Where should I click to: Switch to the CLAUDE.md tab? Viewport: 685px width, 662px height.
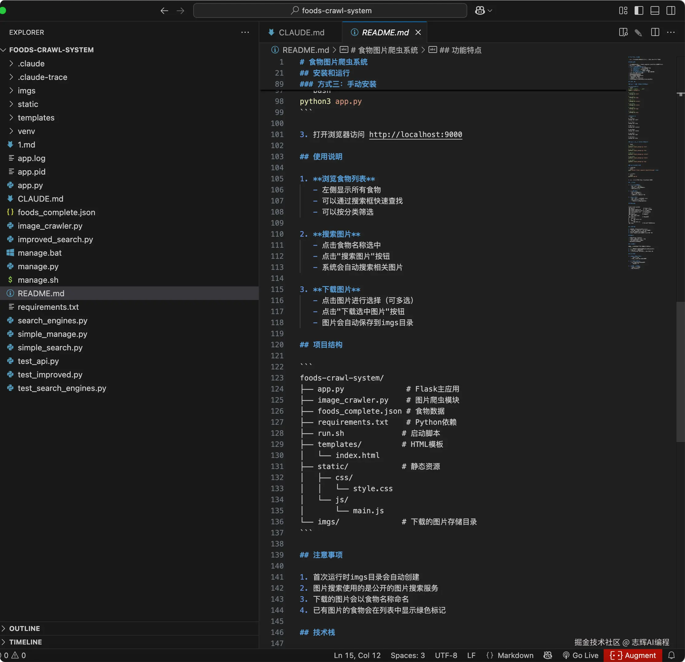click(301, 33)
